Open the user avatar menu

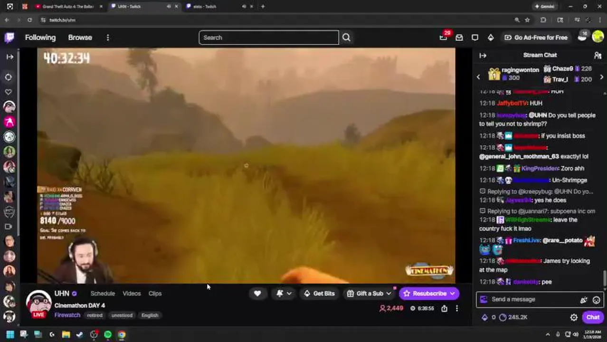coord(598,37)
